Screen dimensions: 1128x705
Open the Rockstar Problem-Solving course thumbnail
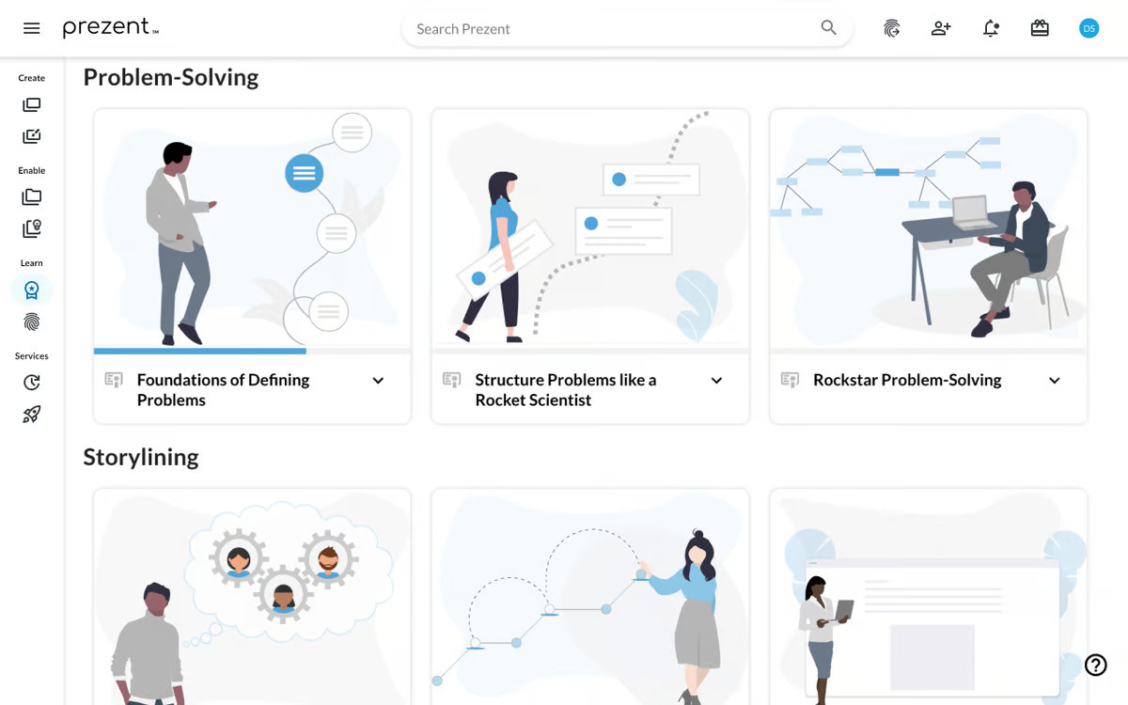click(x=929, y=229)
